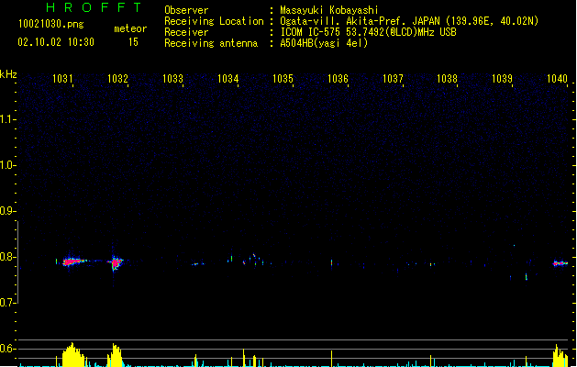Viewport: 577px width, 367px height.
Task: Click the 1032 time axis marker
Action: [117, 79]
